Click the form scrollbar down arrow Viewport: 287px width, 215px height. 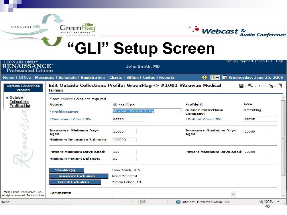click(283, 195)
